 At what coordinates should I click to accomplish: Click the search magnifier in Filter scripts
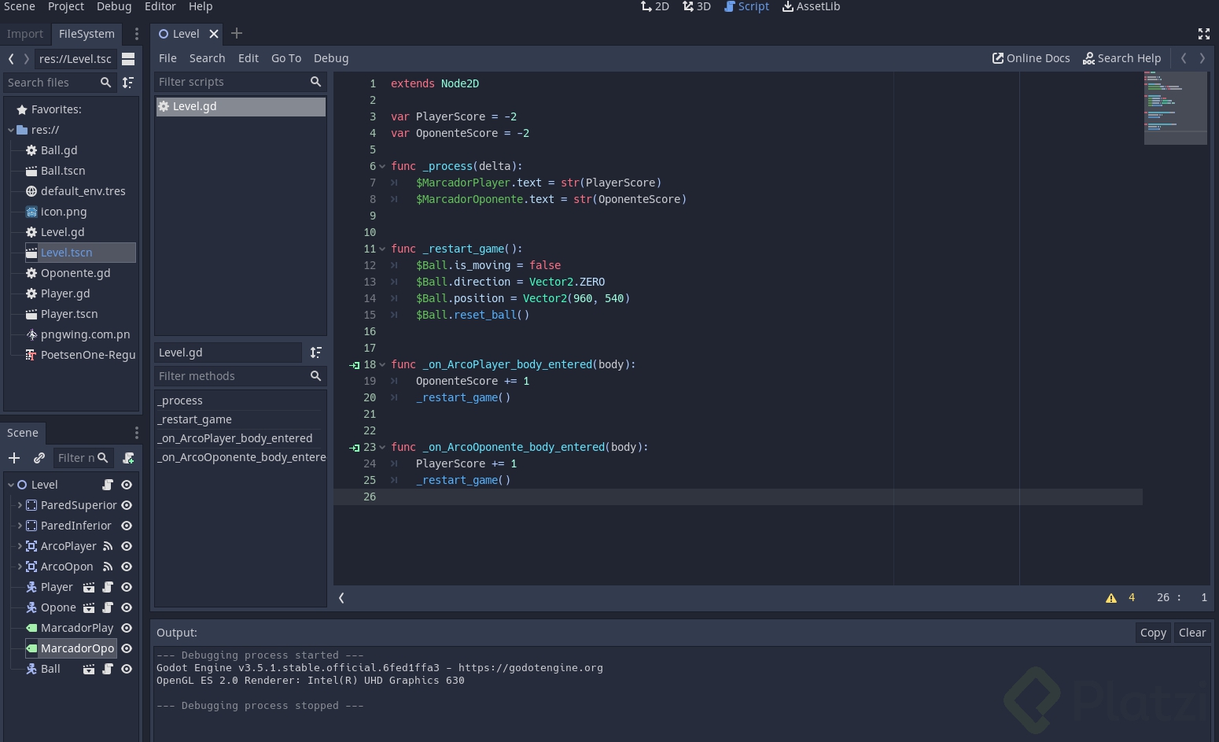click(315, 82)
